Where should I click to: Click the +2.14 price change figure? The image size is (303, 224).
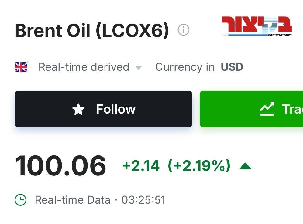(x=141, y=166)
